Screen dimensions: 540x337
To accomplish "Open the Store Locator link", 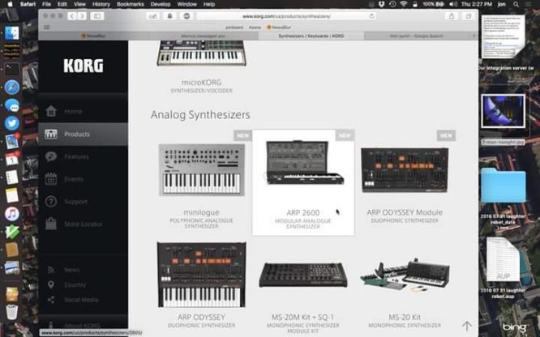I will (84, 224).
